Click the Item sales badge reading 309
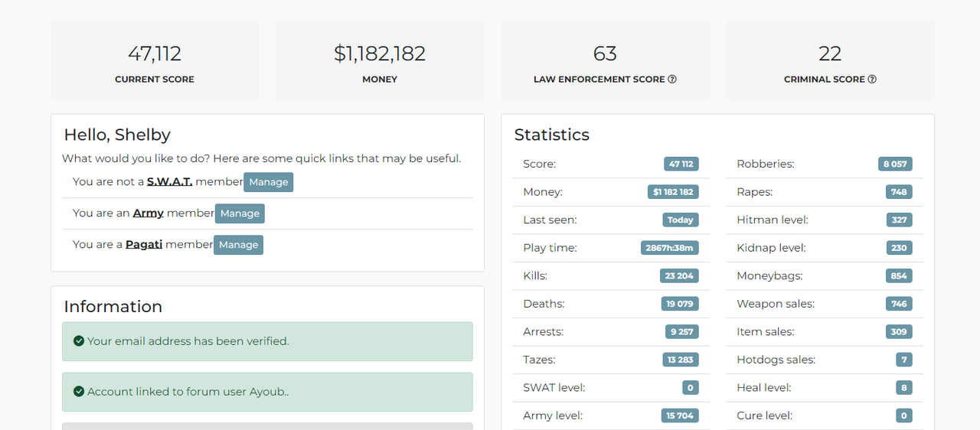Image resolution: width=980 pixels, height=430 pixels. click(899, 332)
